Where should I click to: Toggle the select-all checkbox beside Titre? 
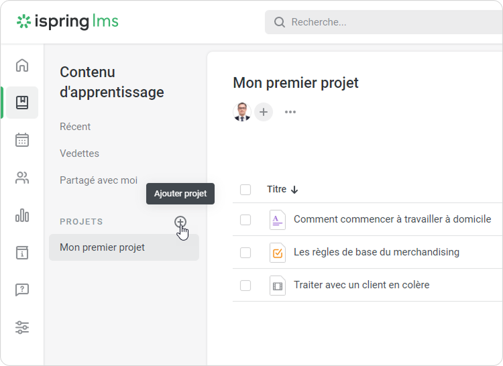[x=245, y=190]
